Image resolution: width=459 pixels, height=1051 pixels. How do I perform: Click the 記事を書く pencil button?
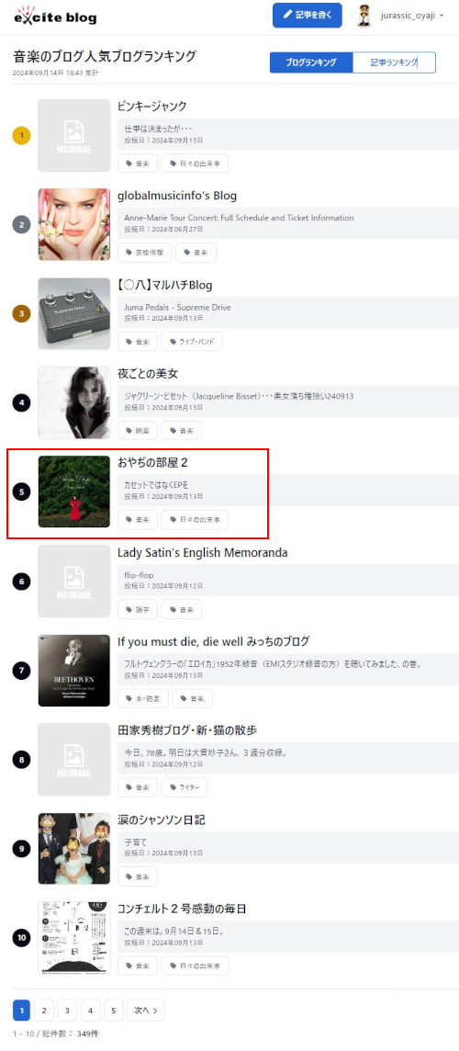pyautogui.click(x=308, y=16)
